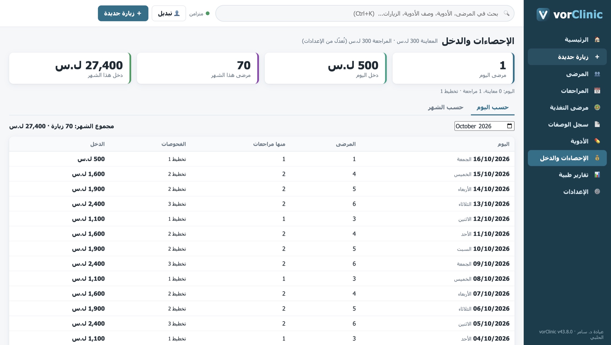The image size is (611, 345).
Task: Click the منها مراجعات column header
Action: (269, 144)
